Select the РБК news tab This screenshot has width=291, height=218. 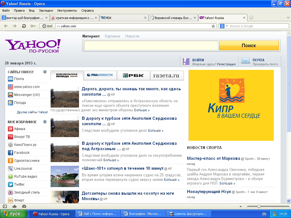tap(134, 75)
